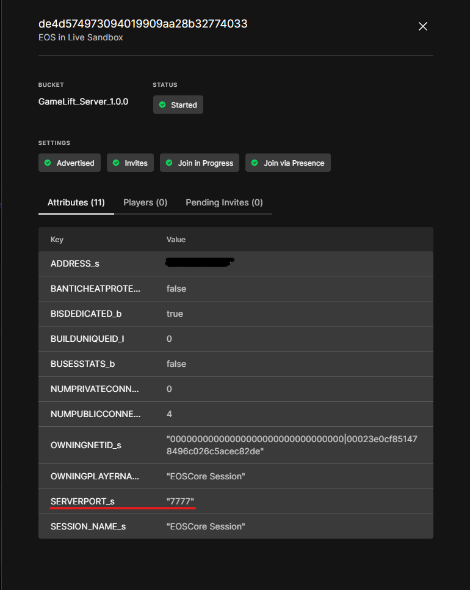470x590 pixels.
Task: Click the Invites green check icon
Action: (116, 163)
